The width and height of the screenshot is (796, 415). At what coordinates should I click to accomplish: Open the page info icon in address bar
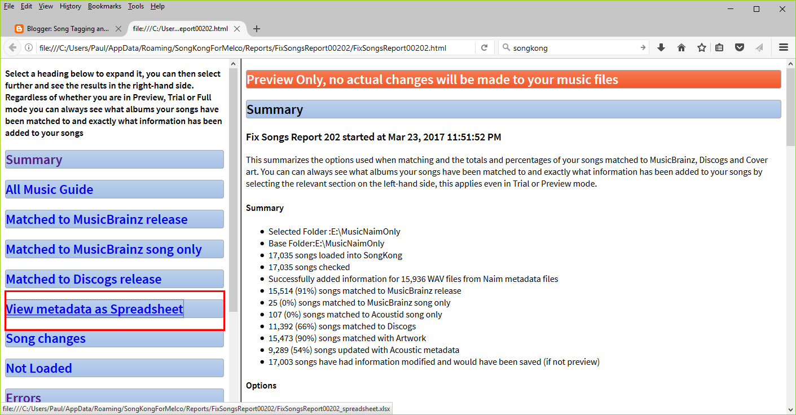[x=29, y=48]
